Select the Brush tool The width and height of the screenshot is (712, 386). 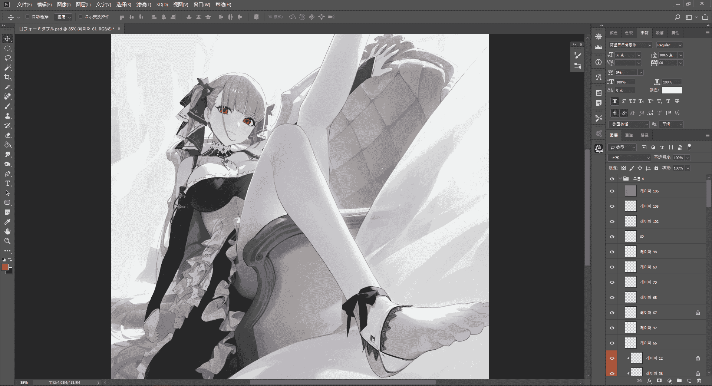7,106
